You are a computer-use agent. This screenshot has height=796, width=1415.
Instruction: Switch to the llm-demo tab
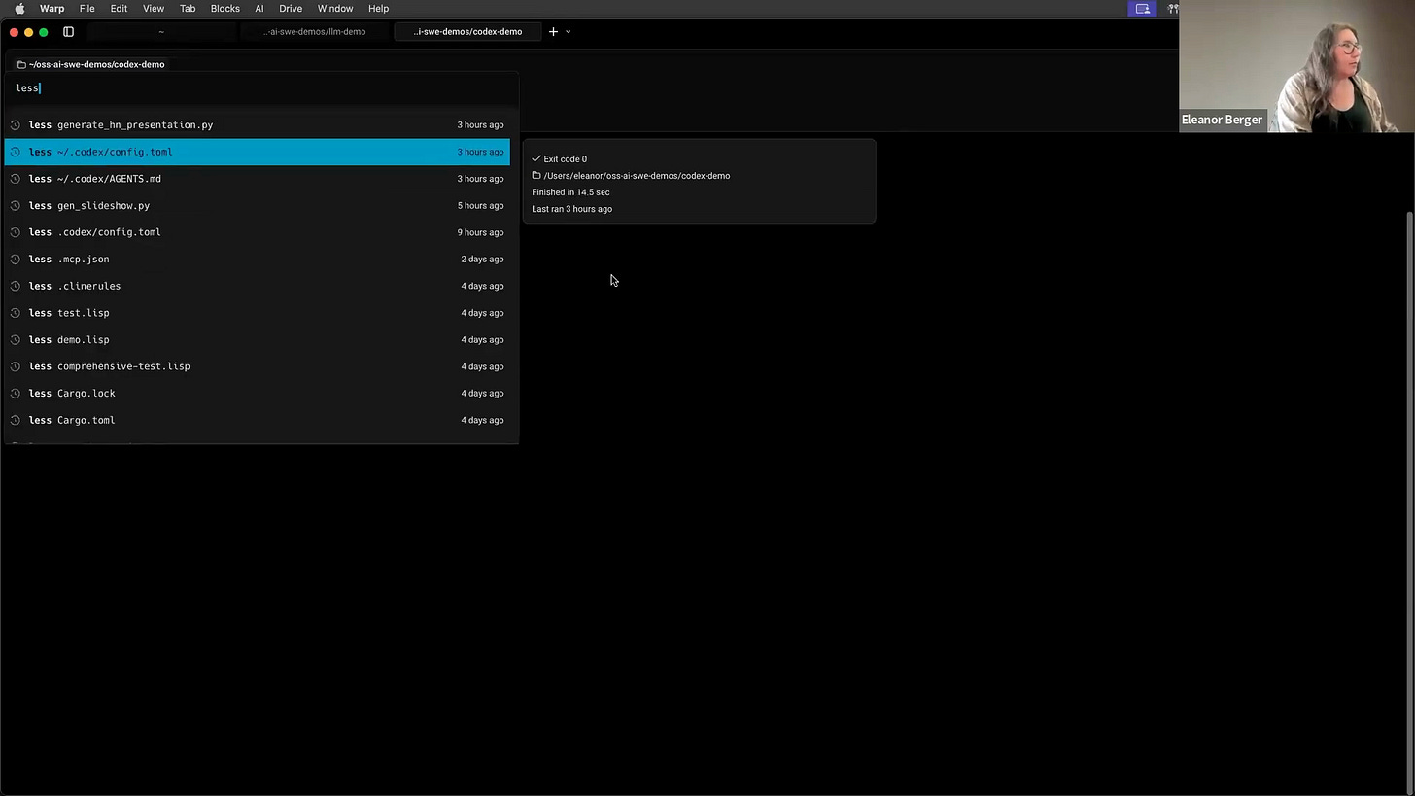[317, 31]
